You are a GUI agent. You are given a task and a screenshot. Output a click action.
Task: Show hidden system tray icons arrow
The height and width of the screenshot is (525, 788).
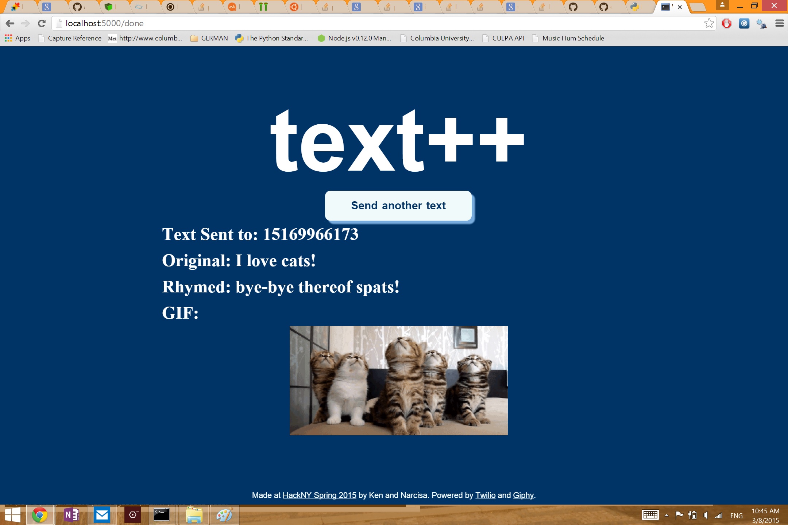coord(667,516)
